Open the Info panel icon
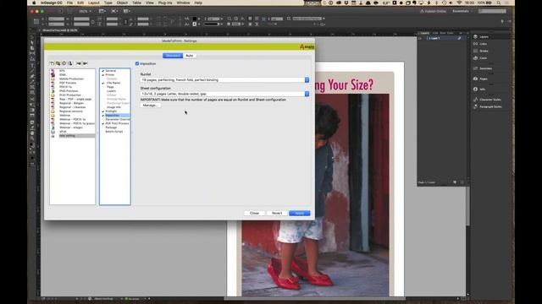The width and height of the screenshot is (542, 304). [x=476, y=89]
